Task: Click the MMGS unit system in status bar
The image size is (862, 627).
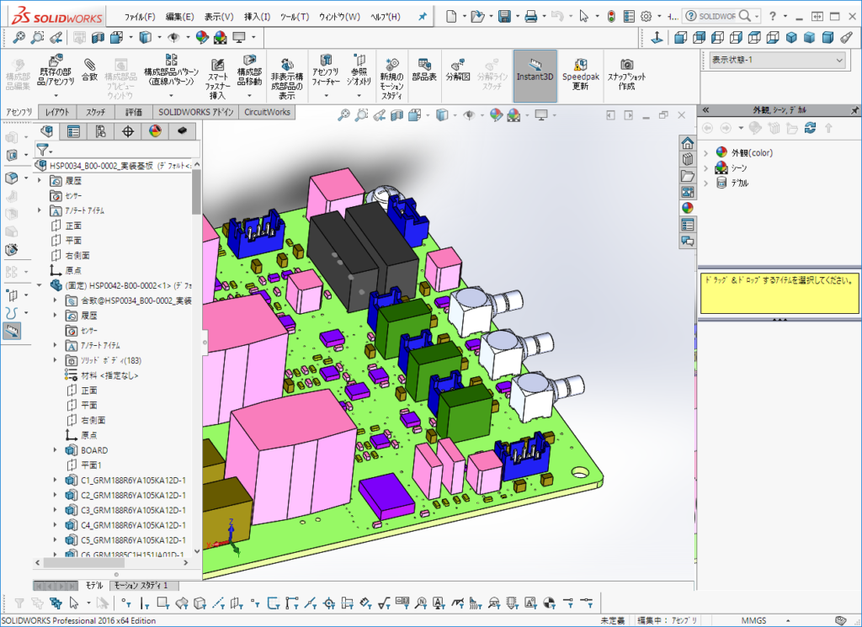Action: coord(753,620)
